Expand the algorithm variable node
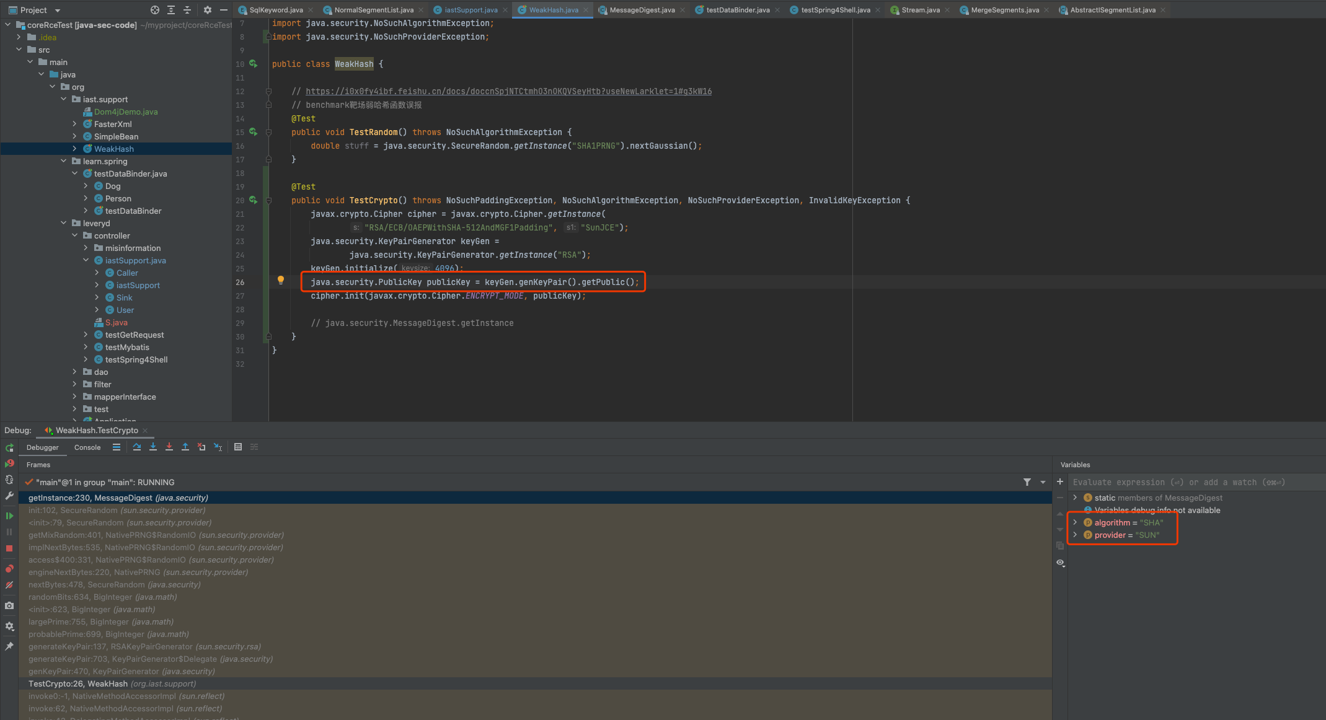 (x=1075, y=522)
